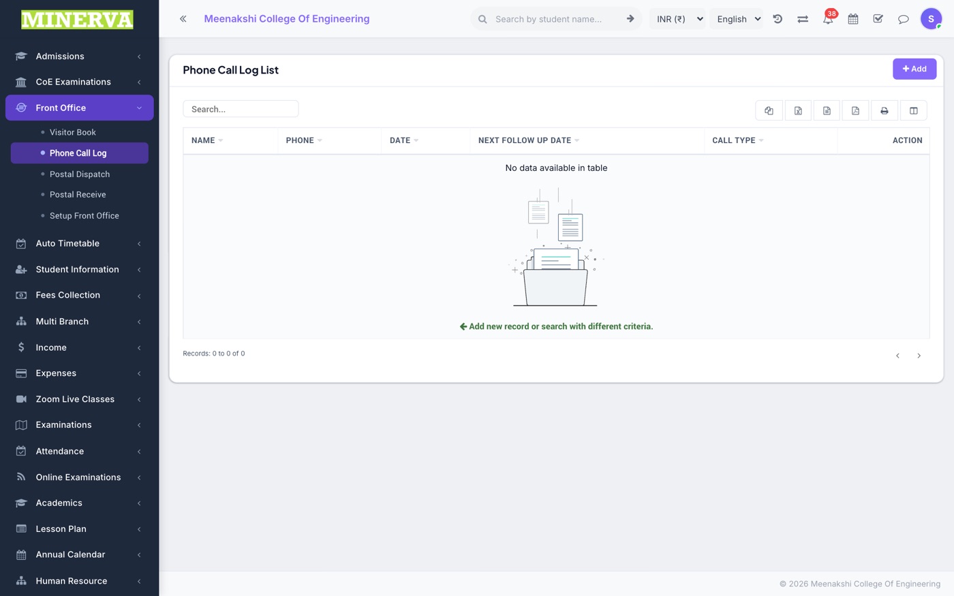Click the switch branch arrows icon
The width and height of the screenshot is (954, 596).
[x=803, y=19]
